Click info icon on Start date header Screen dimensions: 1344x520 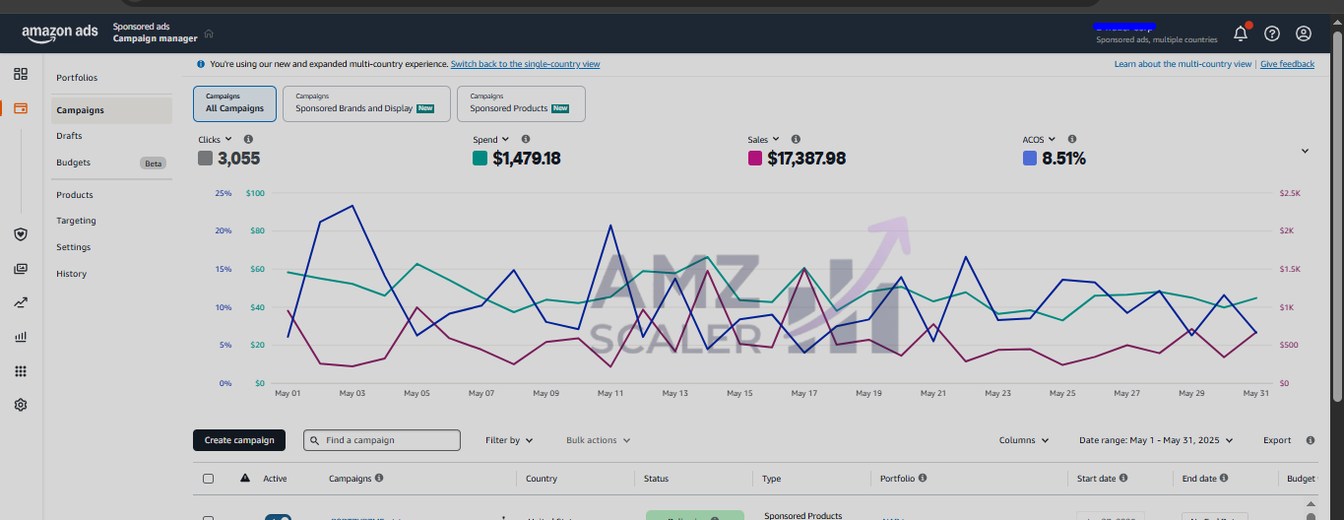1123,478
